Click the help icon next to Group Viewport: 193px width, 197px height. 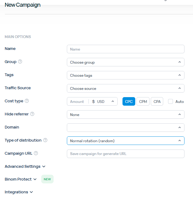point(20,62)
